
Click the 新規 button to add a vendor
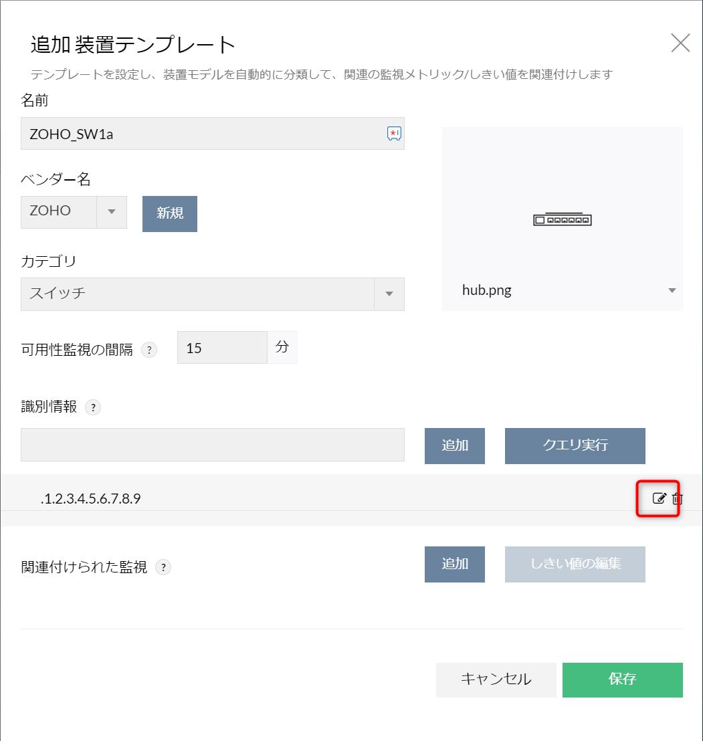pyautogui.click(x=169, y=214)
